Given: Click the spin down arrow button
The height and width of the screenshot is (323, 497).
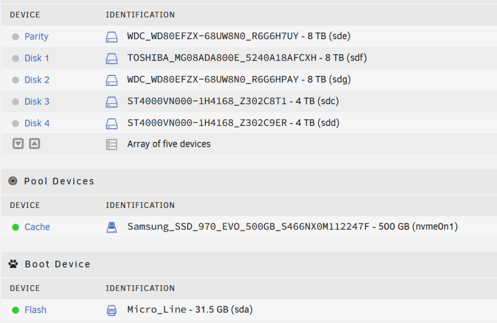Looking at the screenshot, I should click(x=18, y=143).
